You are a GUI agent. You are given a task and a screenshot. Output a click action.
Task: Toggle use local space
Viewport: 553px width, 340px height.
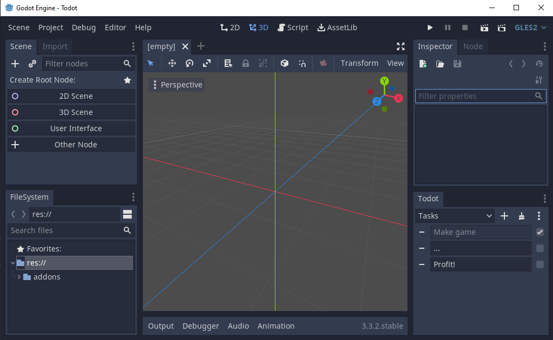[285, 64]
